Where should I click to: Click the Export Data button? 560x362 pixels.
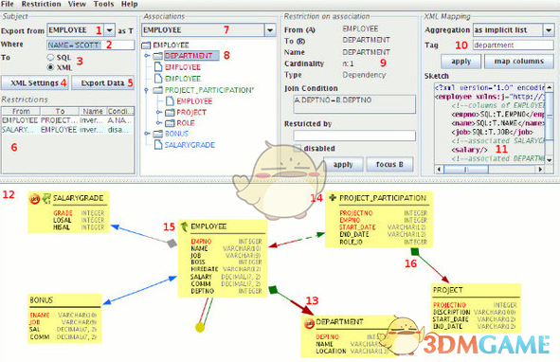[x=103, y=82]
